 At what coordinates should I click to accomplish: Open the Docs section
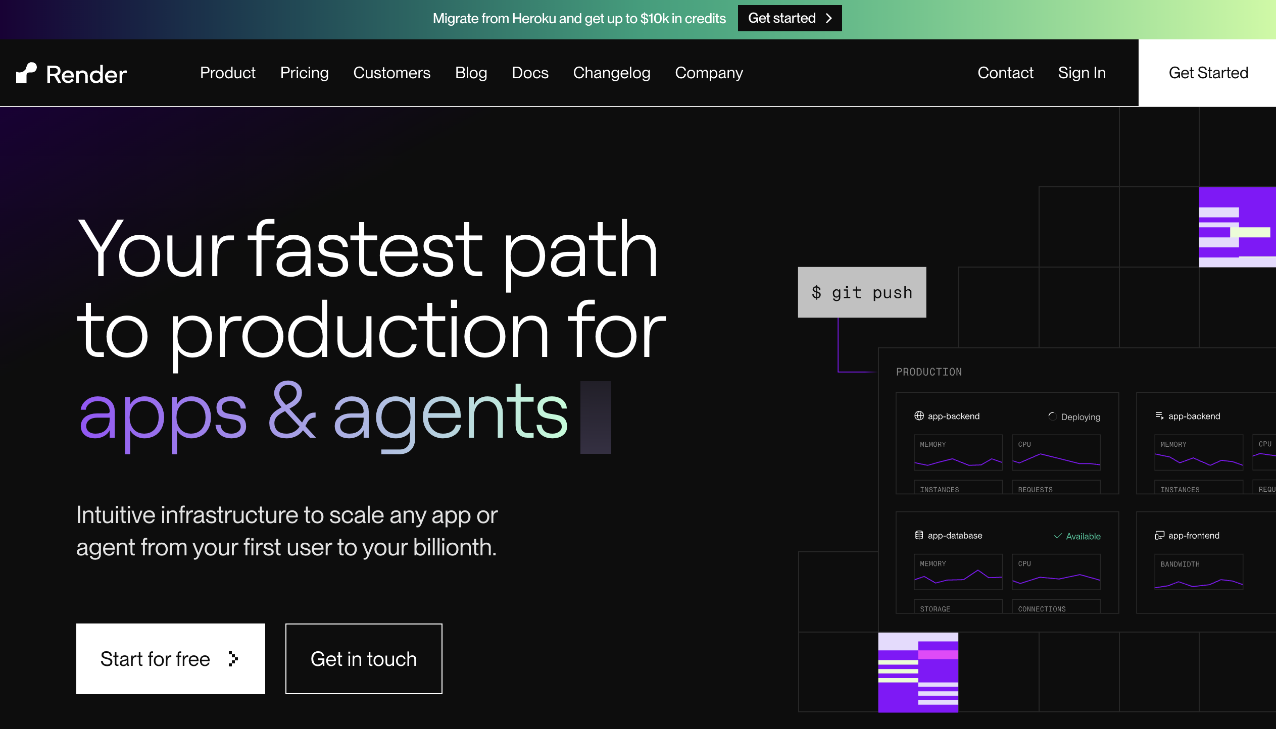point(530,73)
